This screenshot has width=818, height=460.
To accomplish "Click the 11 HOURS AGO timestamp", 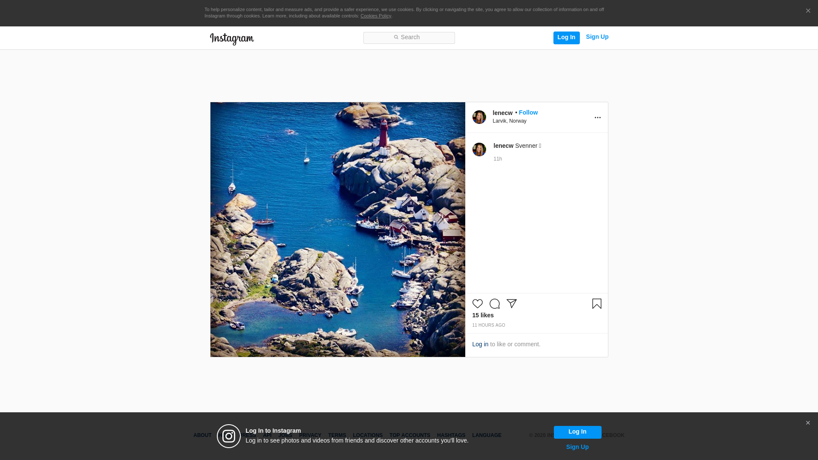I will [x=489, y=325].
